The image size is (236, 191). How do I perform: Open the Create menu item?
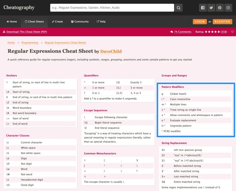click(57, 21)
